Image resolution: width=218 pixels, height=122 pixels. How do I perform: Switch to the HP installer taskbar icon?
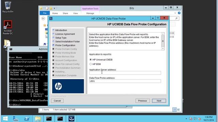[x=72, y=119]
